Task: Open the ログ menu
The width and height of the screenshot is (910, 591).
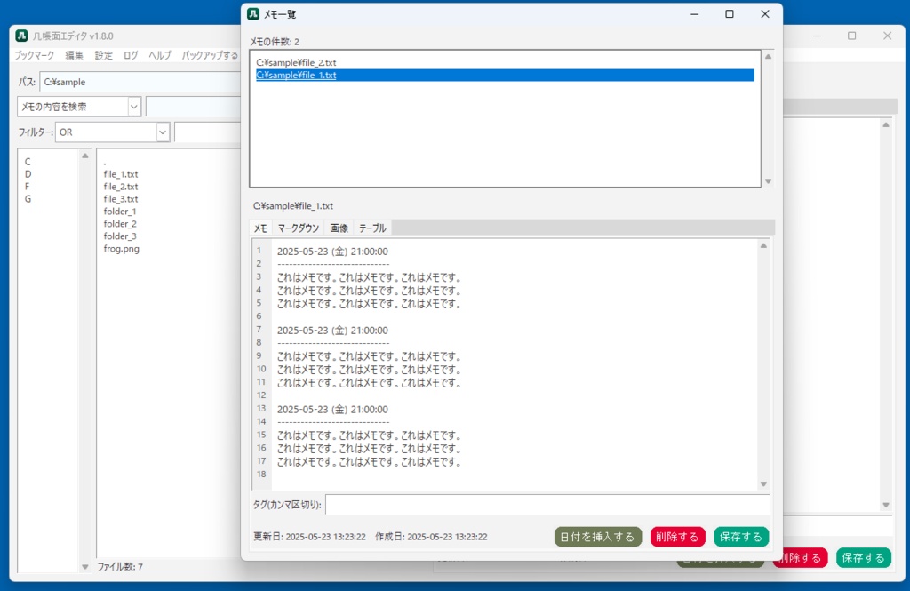Action: tap(132, 55)
